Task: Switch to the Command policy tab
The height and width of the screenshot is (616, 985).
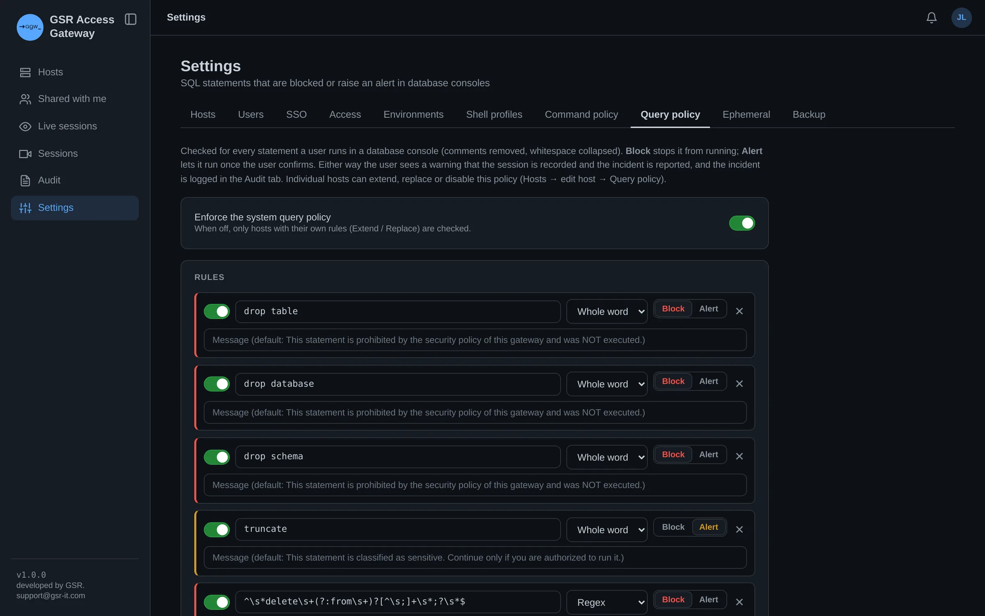Action: pyautogui.click(x=581, y=115)
